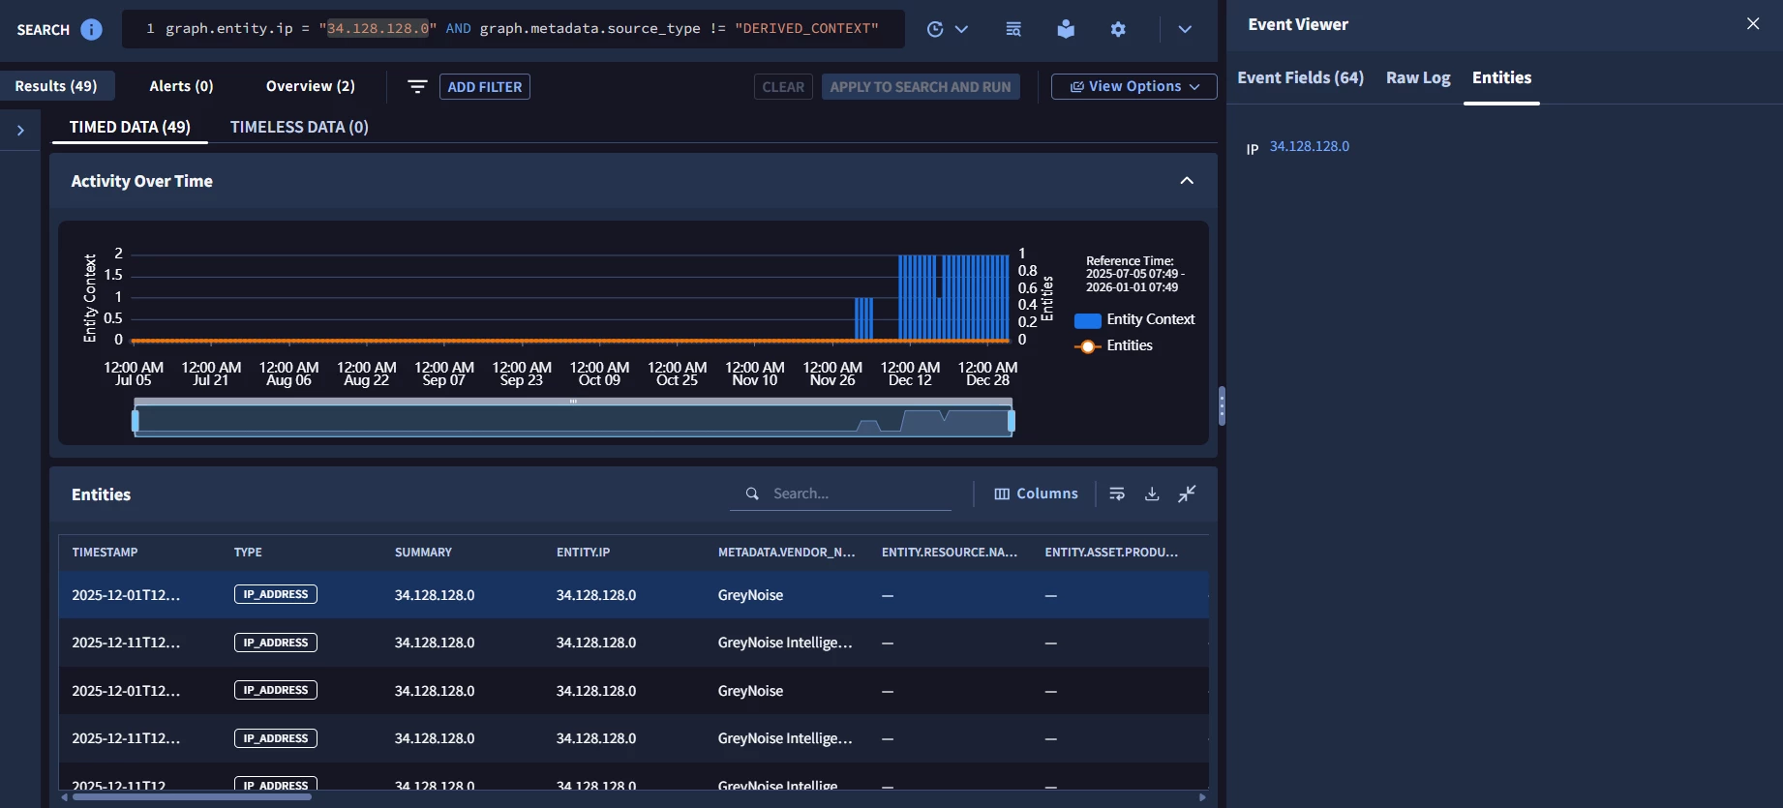This screenshot has width=1783, height=808.
Task: Collapse the Activity Over Time panel
Action: (x=1187, y=181)
